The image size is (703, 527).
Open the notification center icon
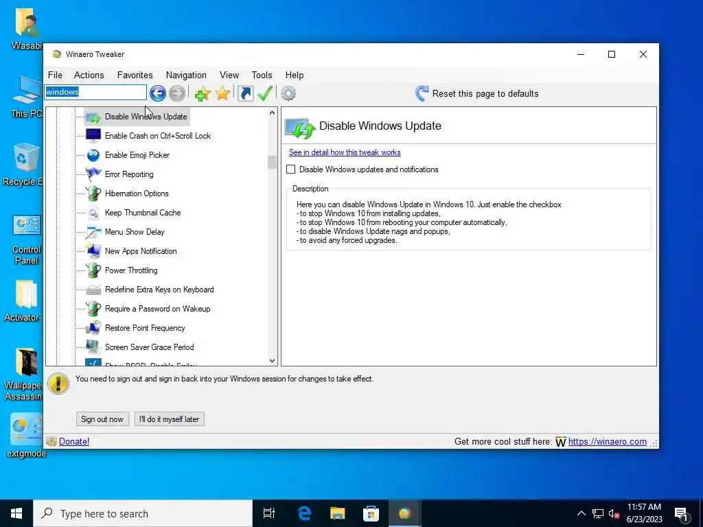[x=681, y=514]
